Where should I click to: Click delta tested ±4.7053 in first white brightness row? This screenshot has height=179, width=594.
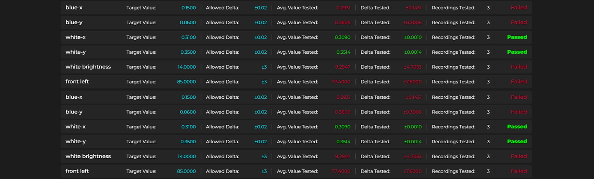click(x=412, y=67)
